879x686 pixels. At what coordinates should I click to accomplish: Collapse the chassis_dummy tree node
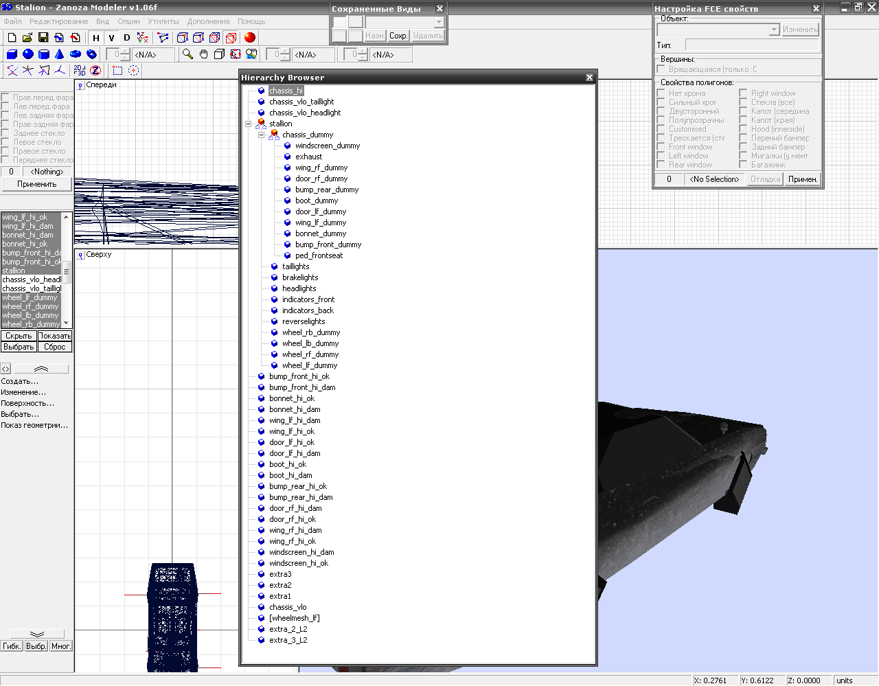[262, 135]
